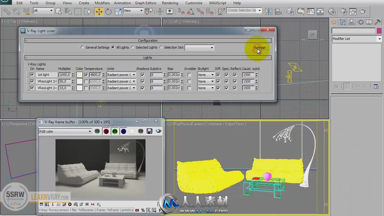Toggle On checkbox for 1st light
The height and width of the screenshot is (216, 384).
point(32,75)
